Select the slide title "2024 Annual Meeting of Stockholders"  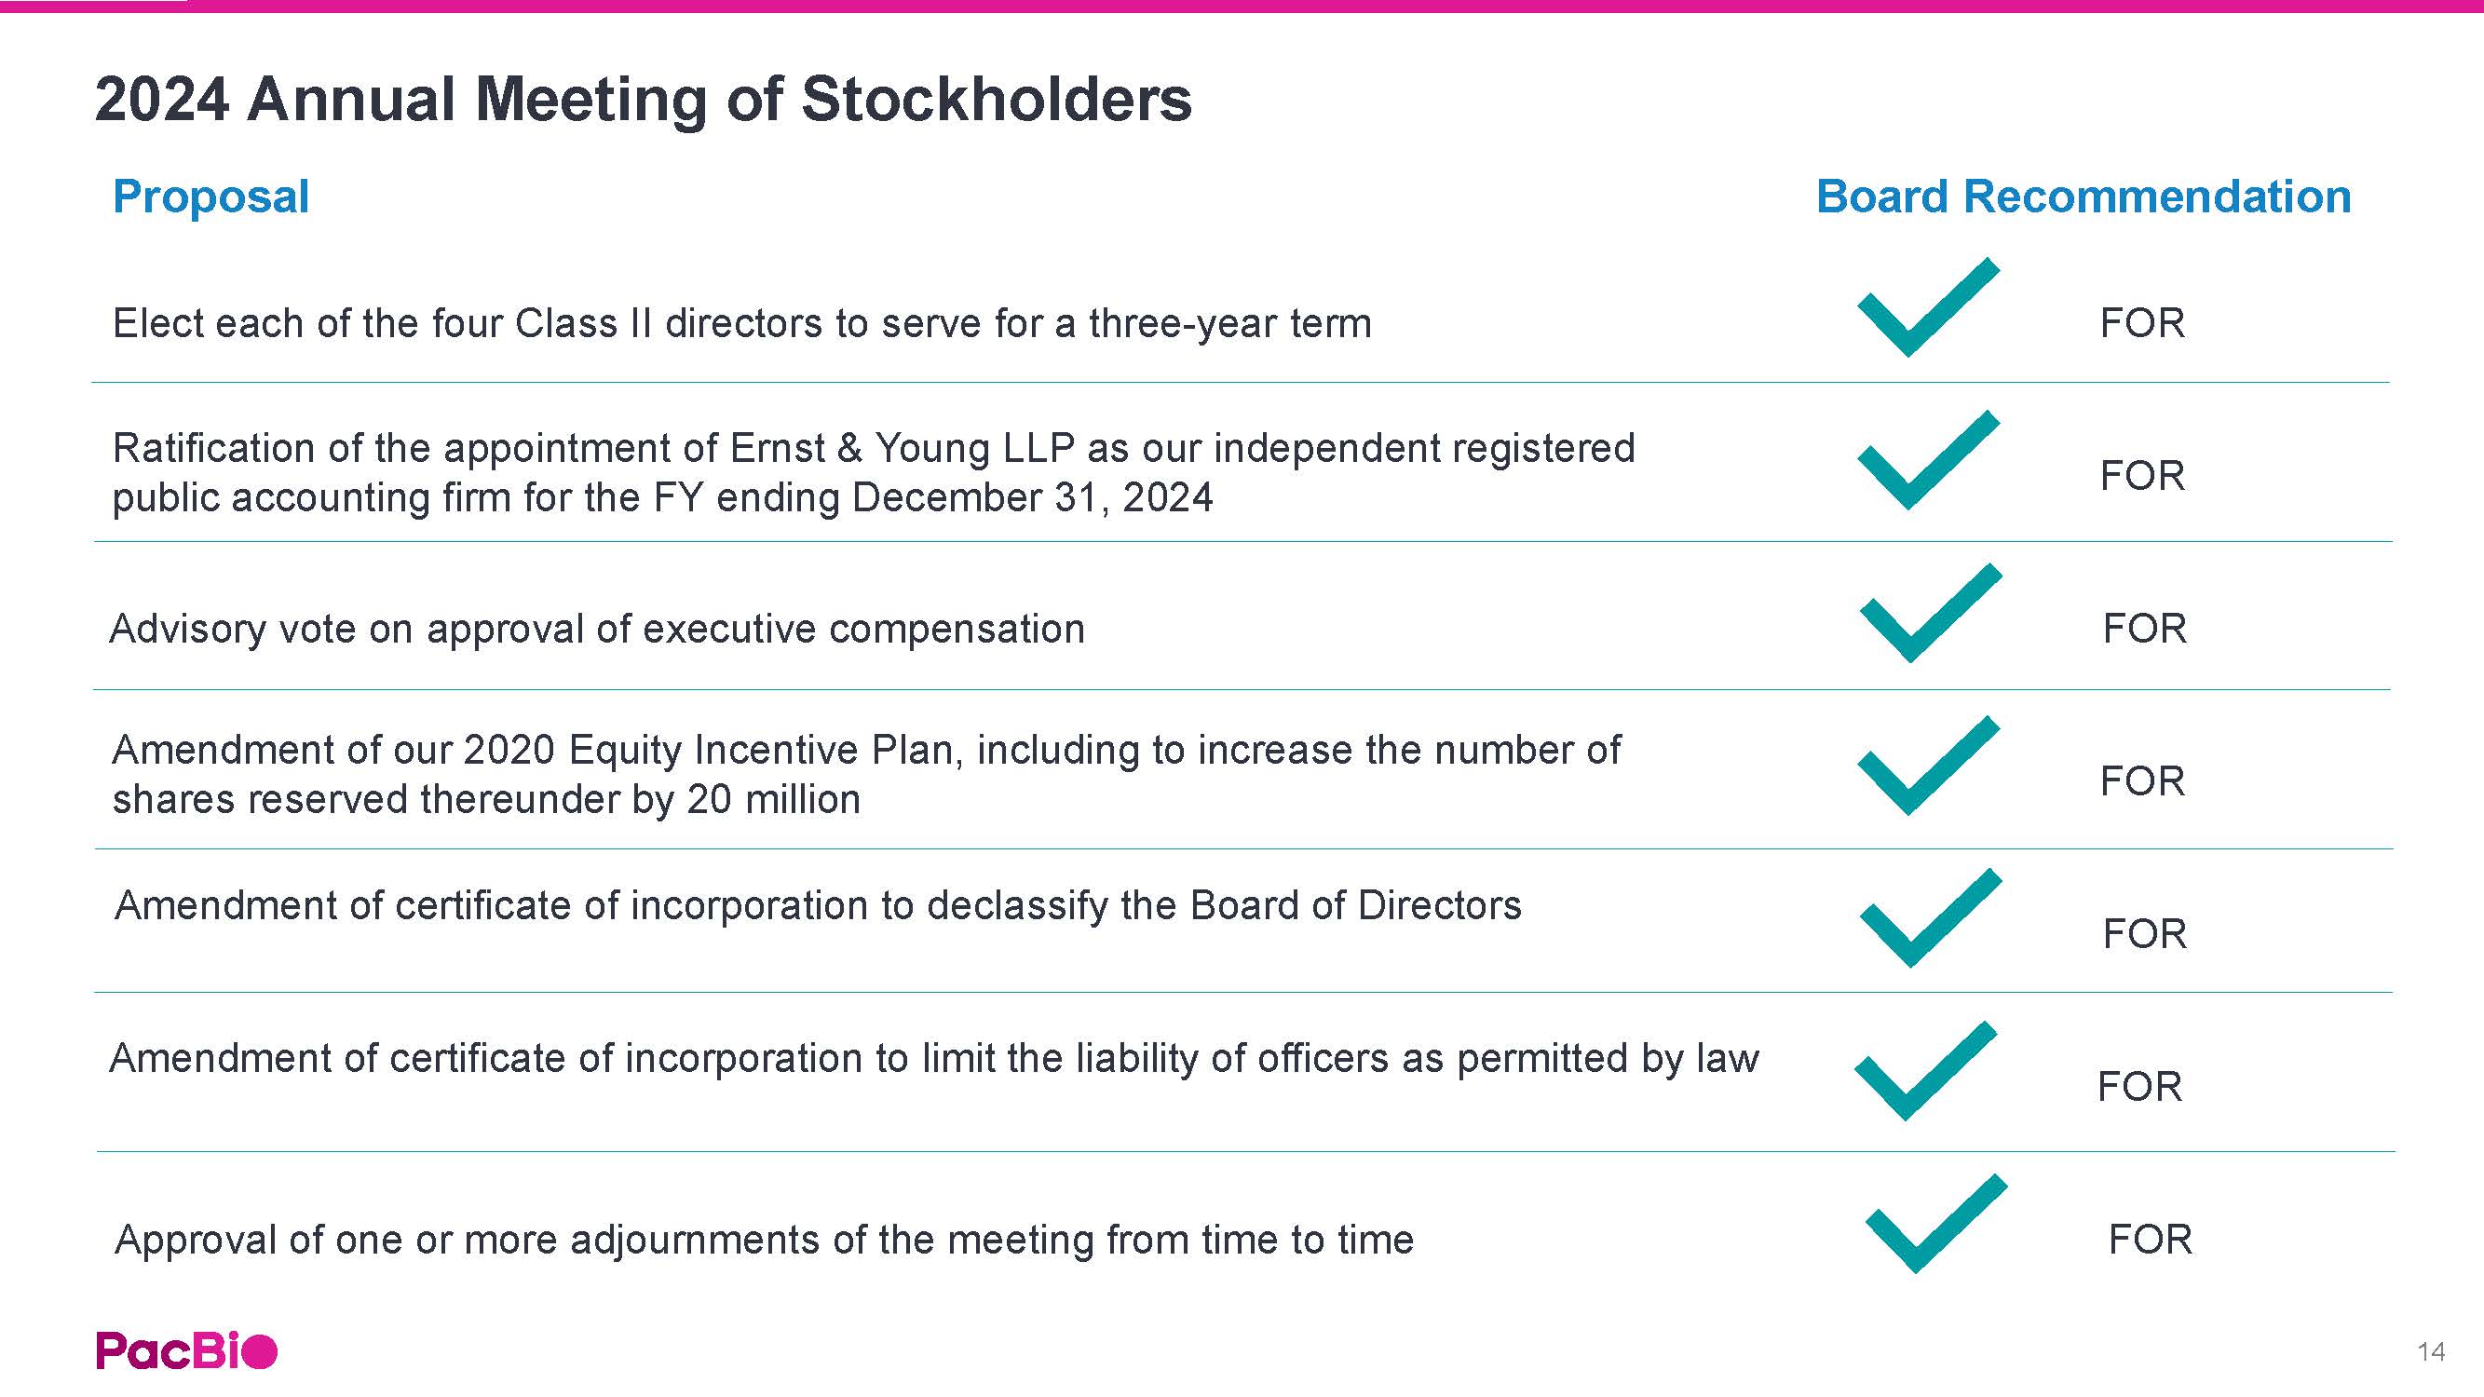(x=644, y=100)
